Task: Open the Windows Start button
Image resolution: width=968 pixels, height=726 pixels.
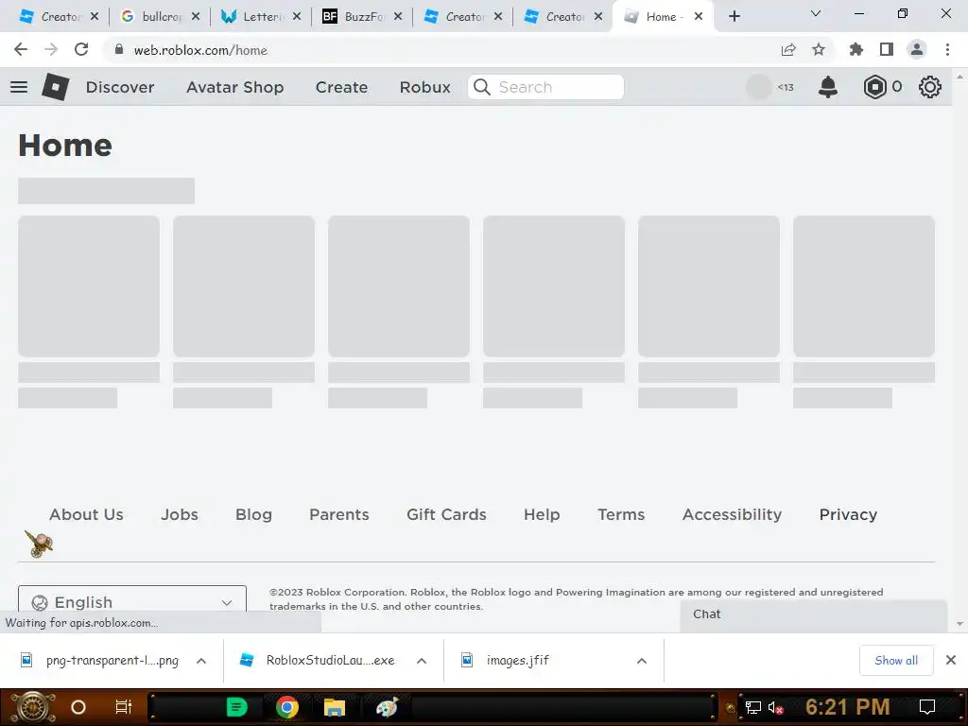Action: 33,707
